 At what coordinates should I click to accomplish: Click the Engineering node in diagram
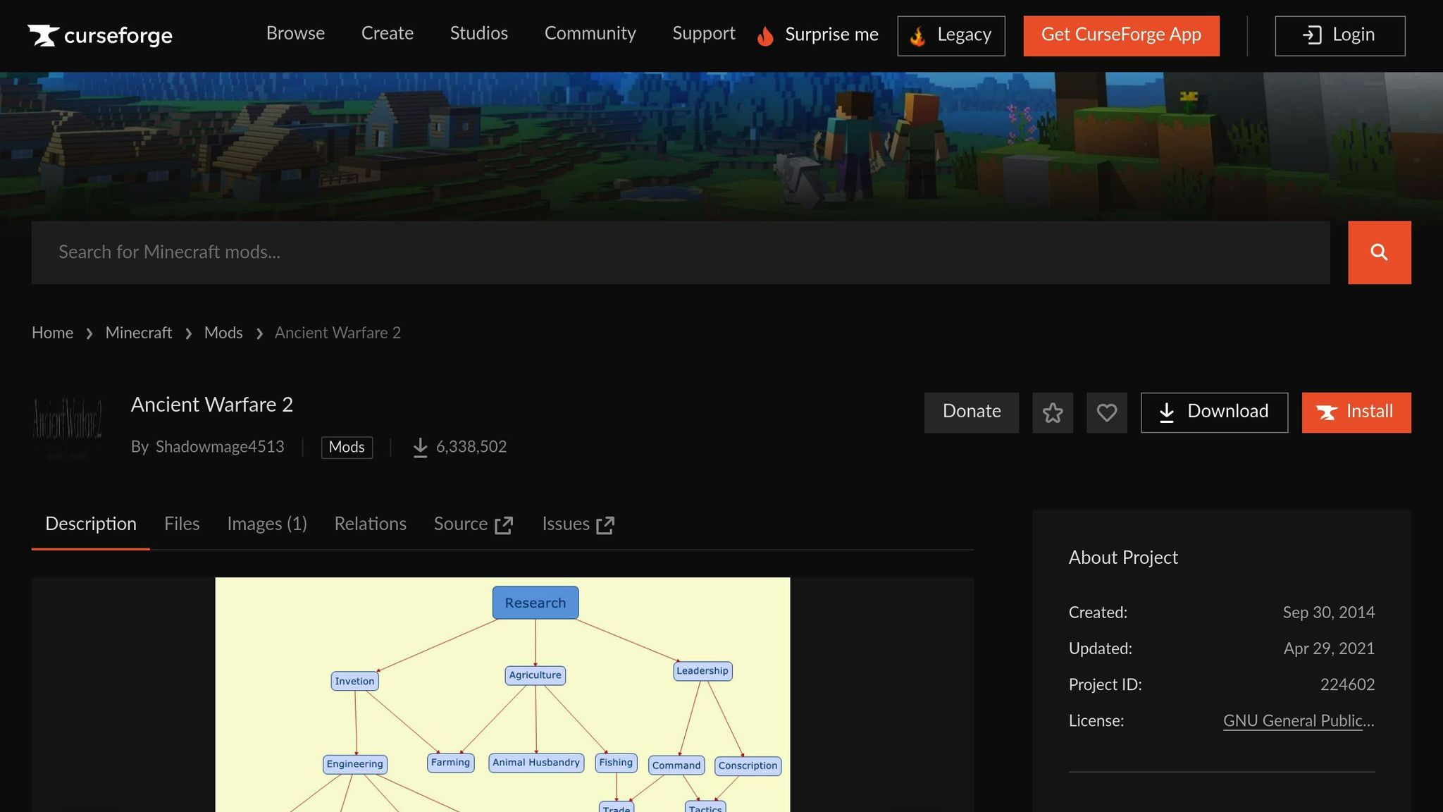pyautogui.click(x=355, y=764)
